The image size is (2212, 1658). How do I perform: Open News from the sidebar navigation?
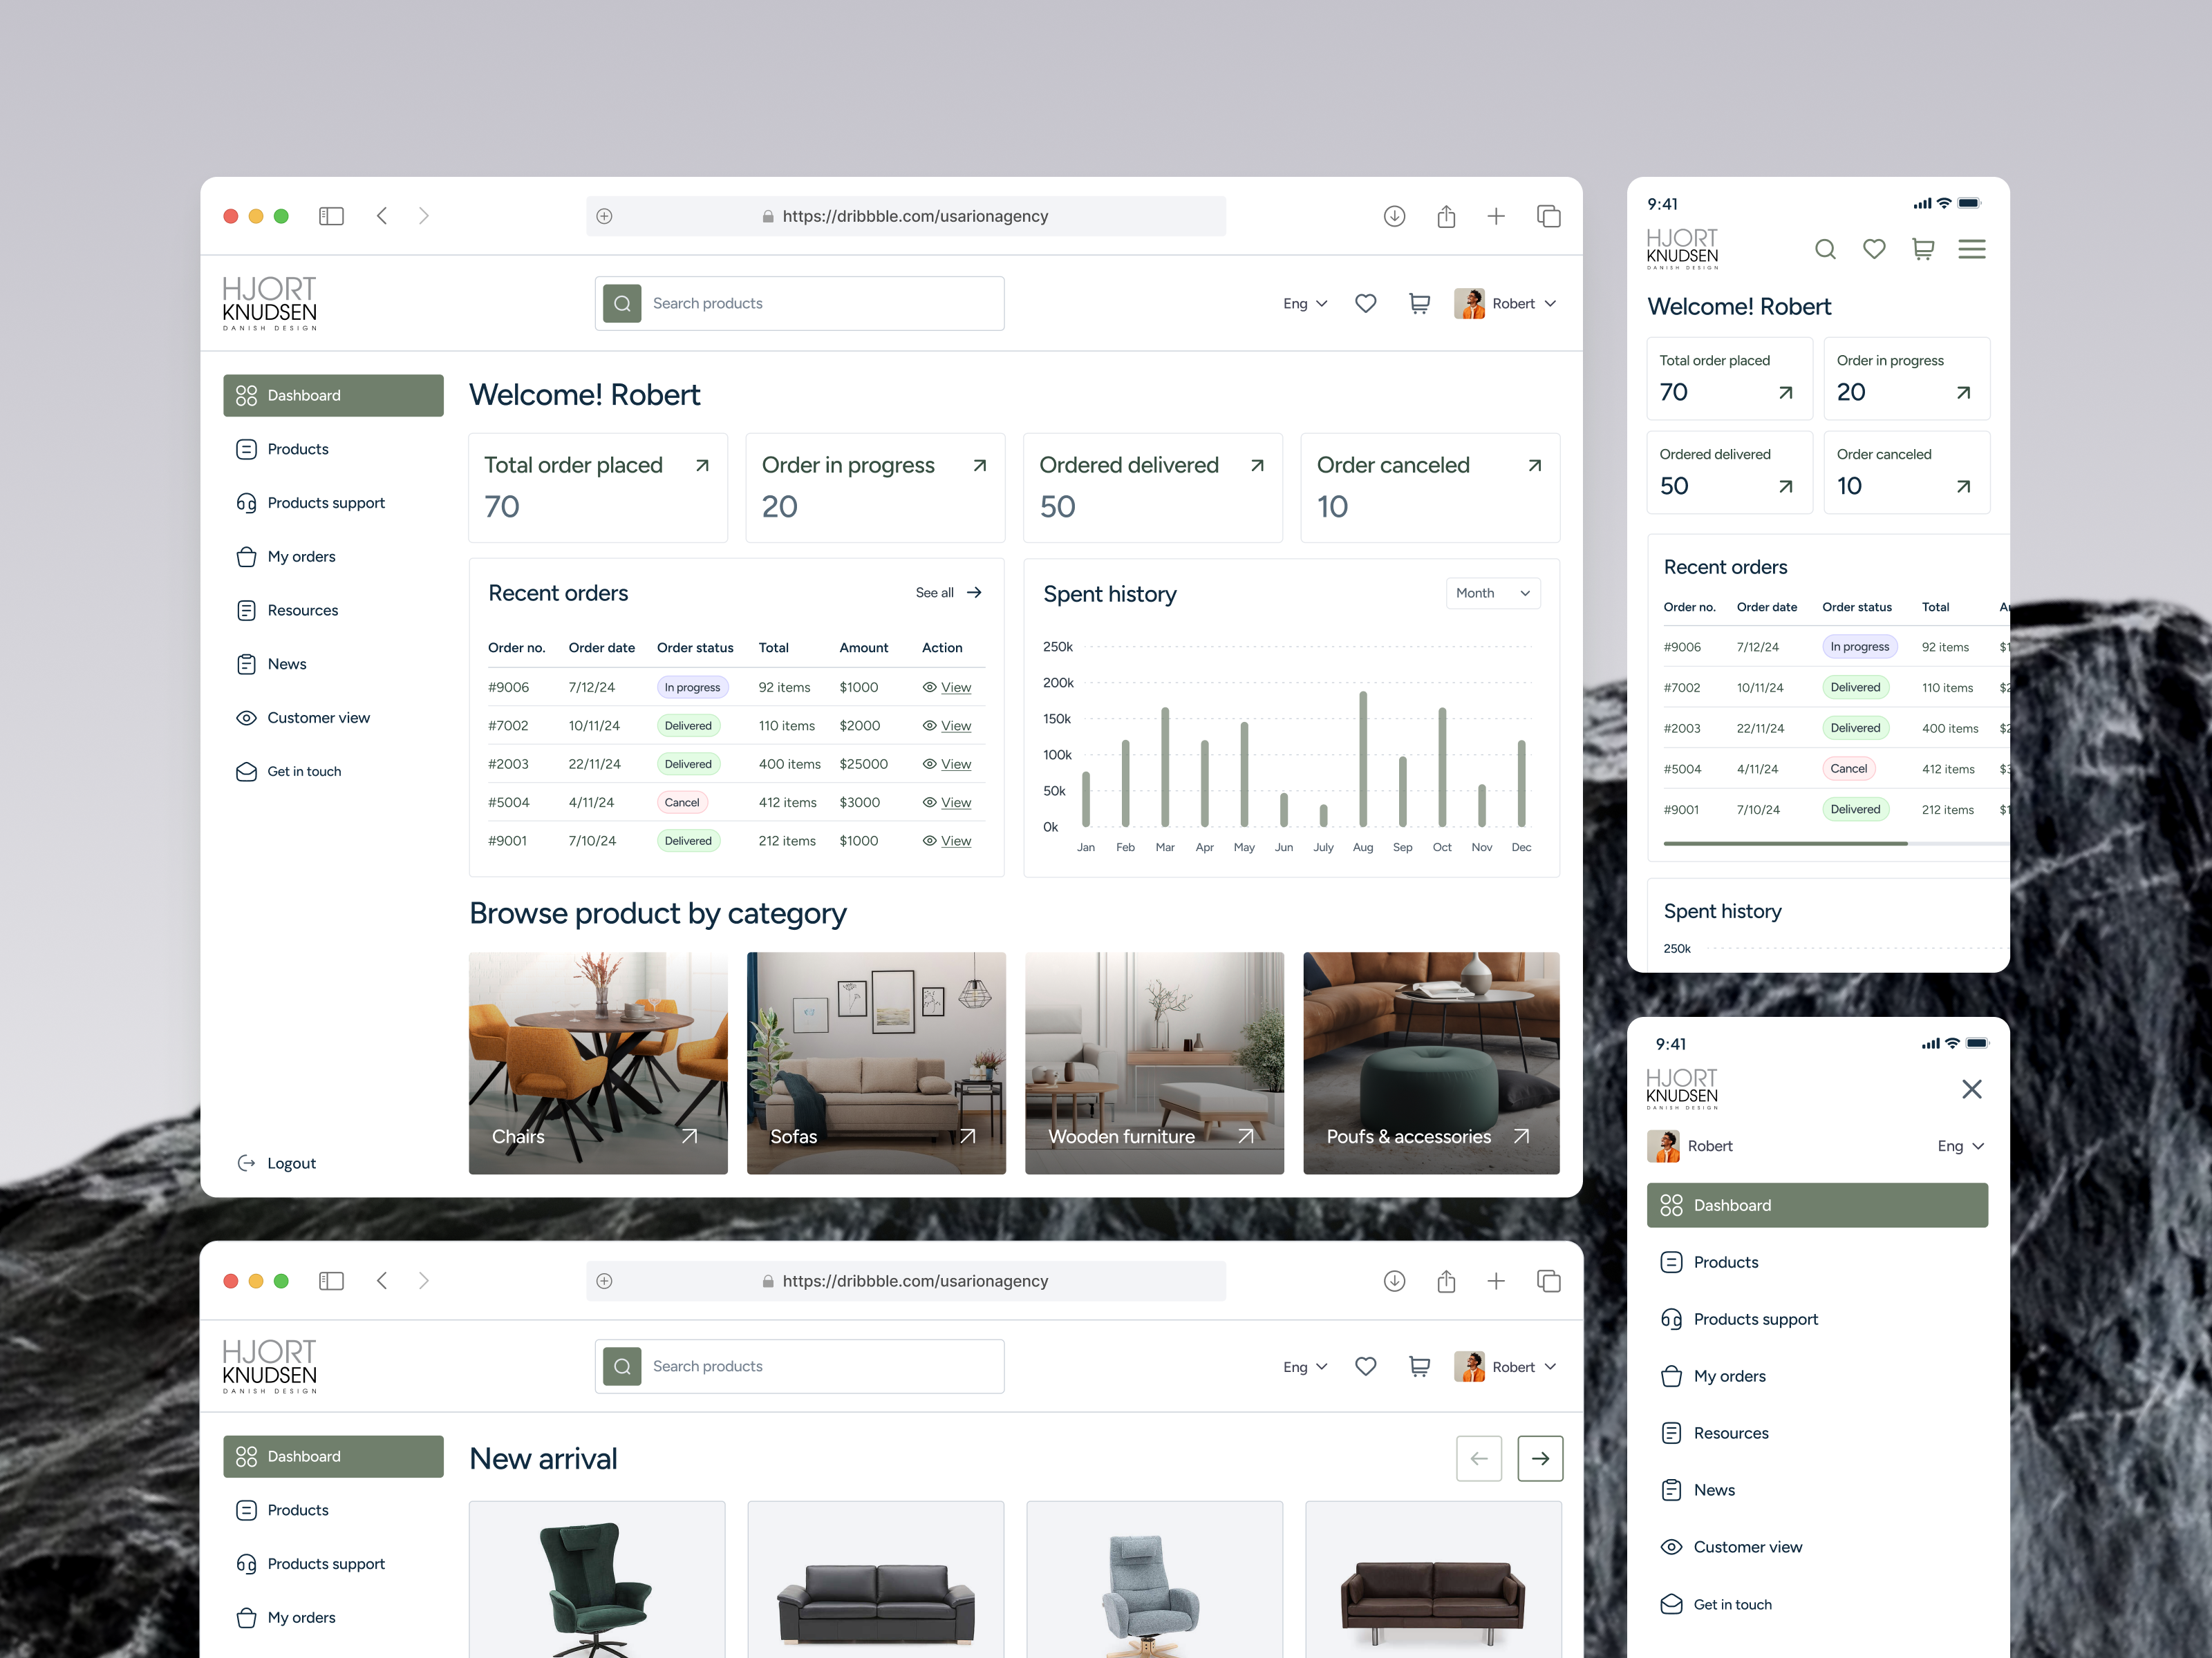[287, 664]
